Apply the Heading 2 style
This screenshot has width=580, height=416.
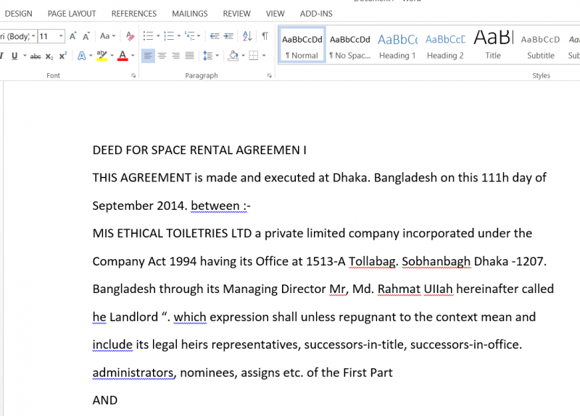(445, 46)
